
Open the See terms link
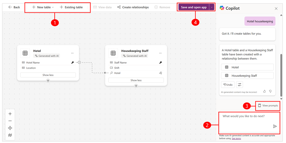[x=236, y=139]
